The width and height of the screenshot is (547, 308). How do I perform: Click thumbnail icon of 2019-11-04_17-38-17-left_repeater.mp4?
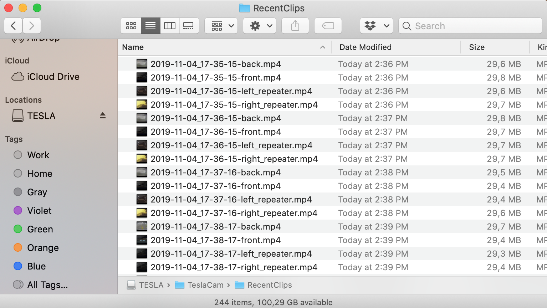point(142,254)
